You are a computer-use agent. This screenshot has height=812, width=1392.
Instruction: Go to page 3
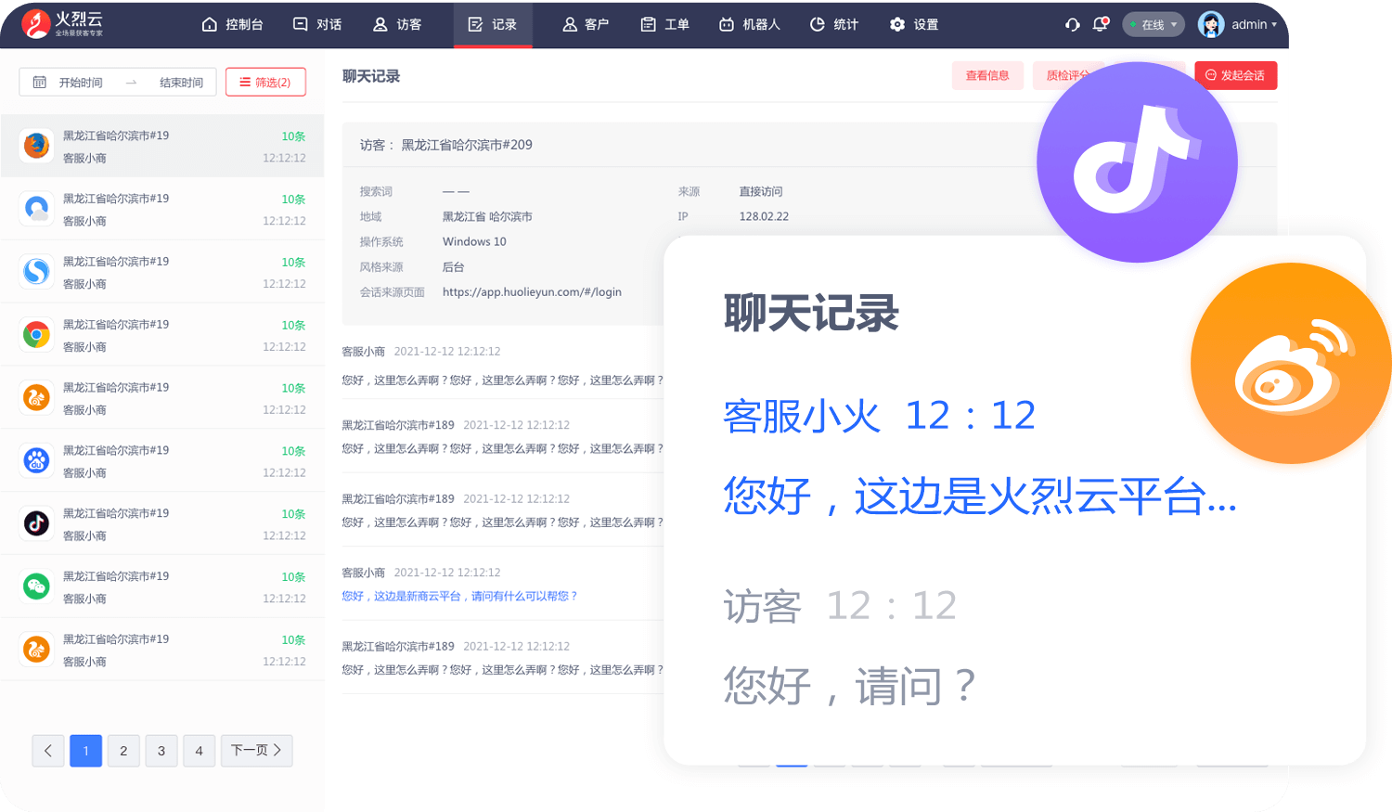click(161, 751)
